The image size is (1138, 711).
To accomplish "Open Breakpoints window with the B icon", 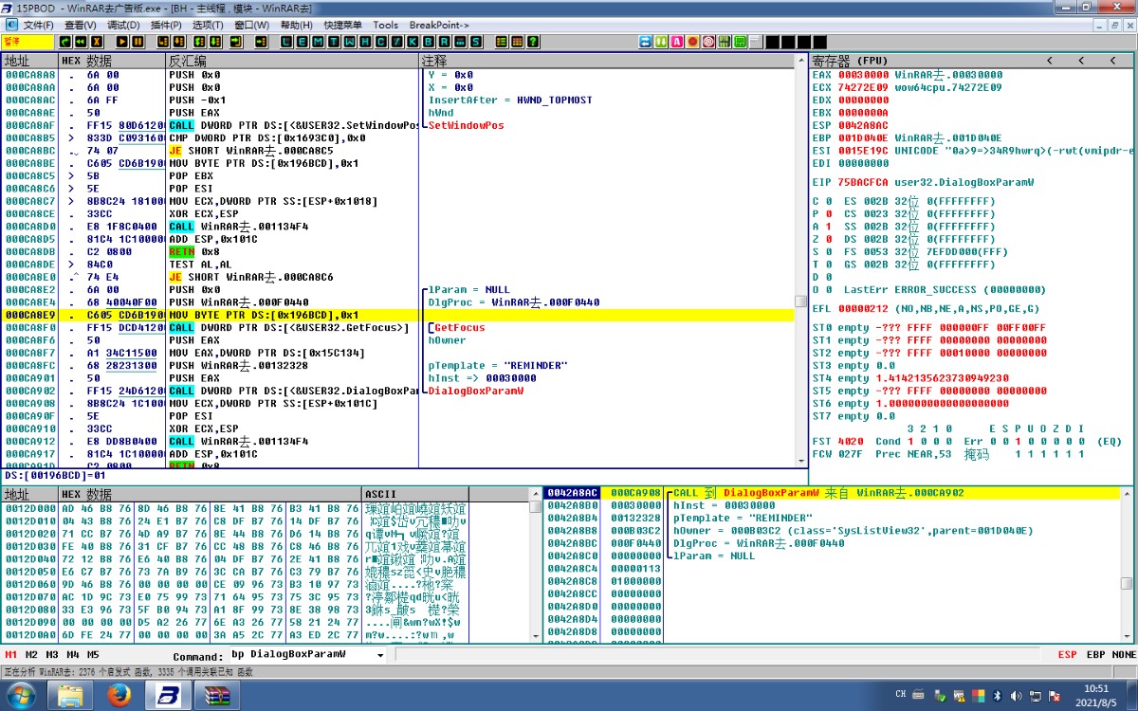I will [x=429, y=42].
